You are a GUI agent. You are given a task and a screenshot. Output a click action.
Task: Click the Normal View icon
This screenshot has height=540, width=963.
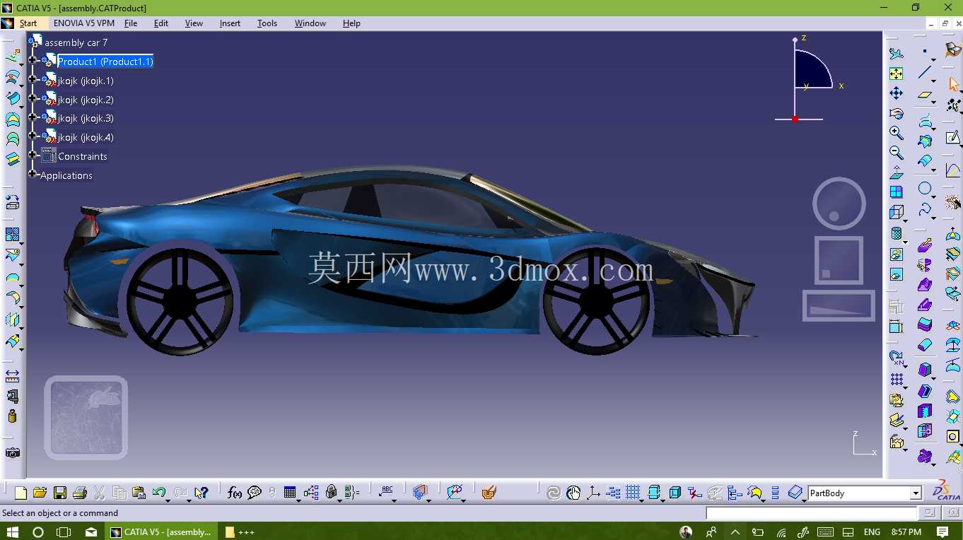897,172
